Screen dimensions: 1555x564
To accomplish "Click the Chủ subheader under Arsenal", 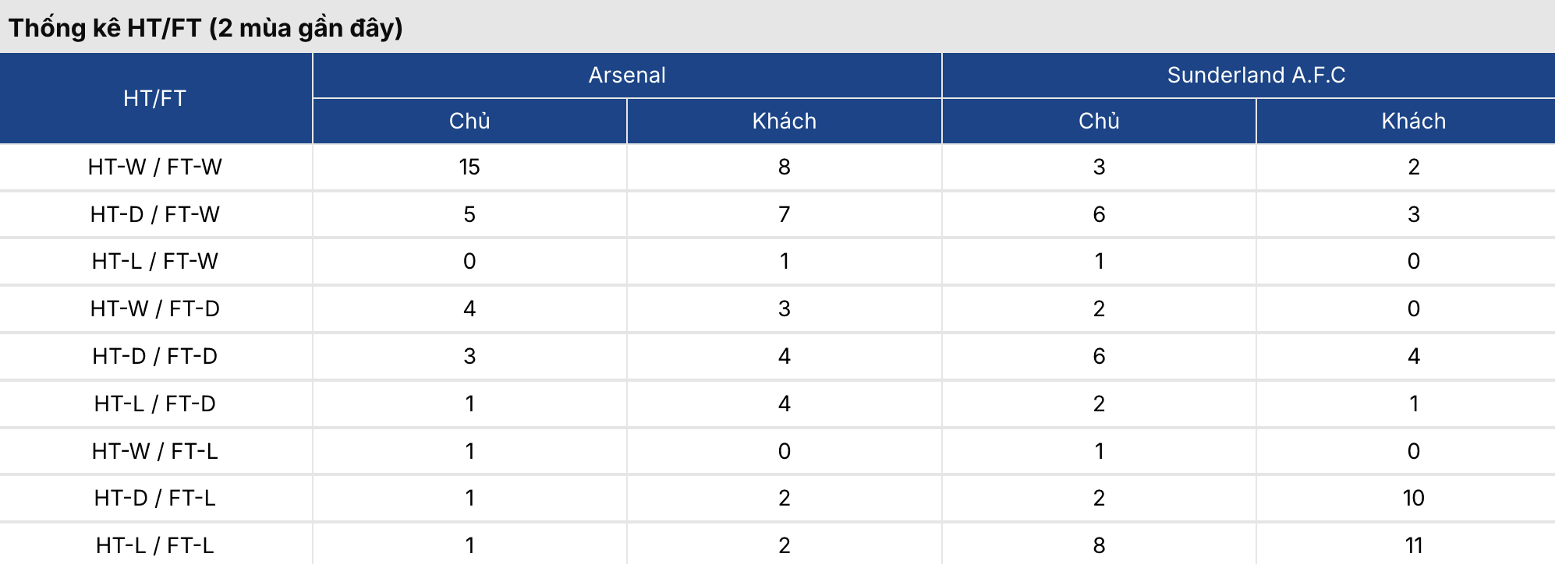I will (x=469, y=122).
